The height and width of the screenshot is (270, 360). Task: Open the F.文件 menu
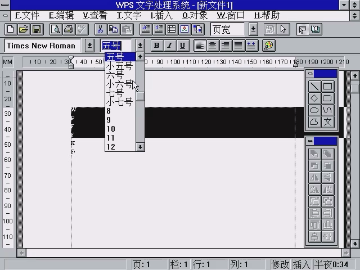pos(27,16)
